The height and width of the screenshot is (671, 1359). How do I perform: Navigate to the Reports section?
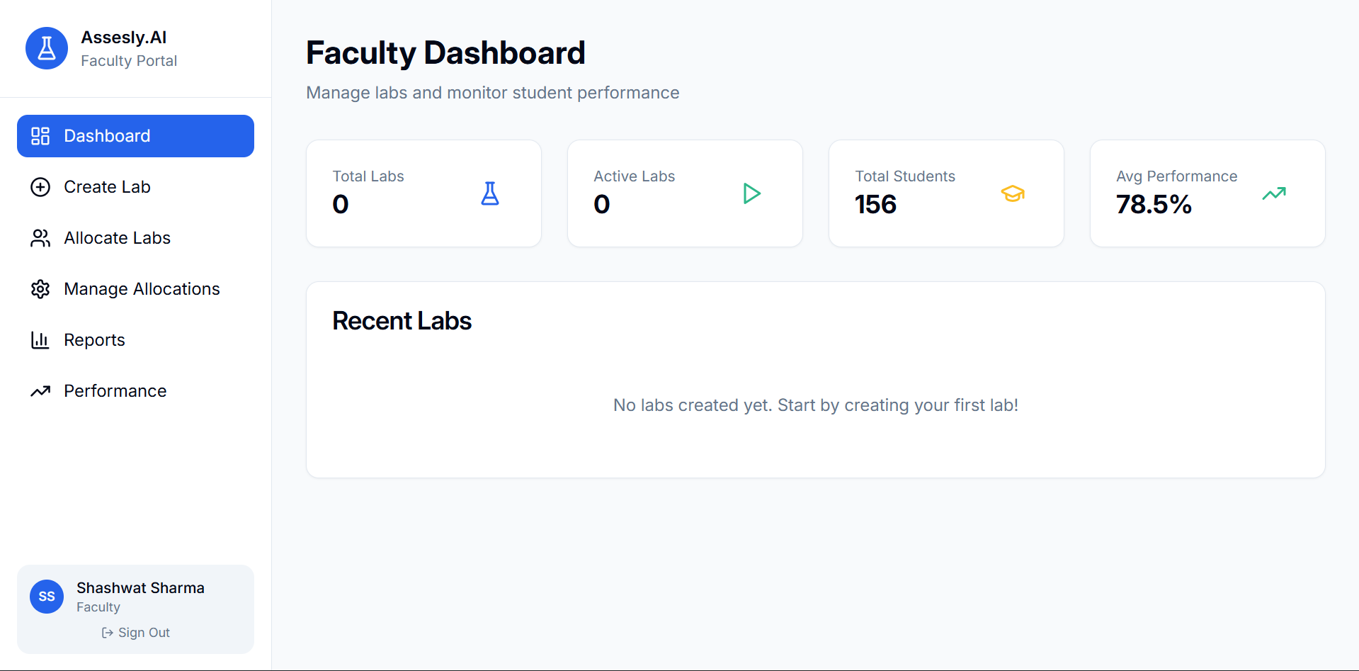94,340
